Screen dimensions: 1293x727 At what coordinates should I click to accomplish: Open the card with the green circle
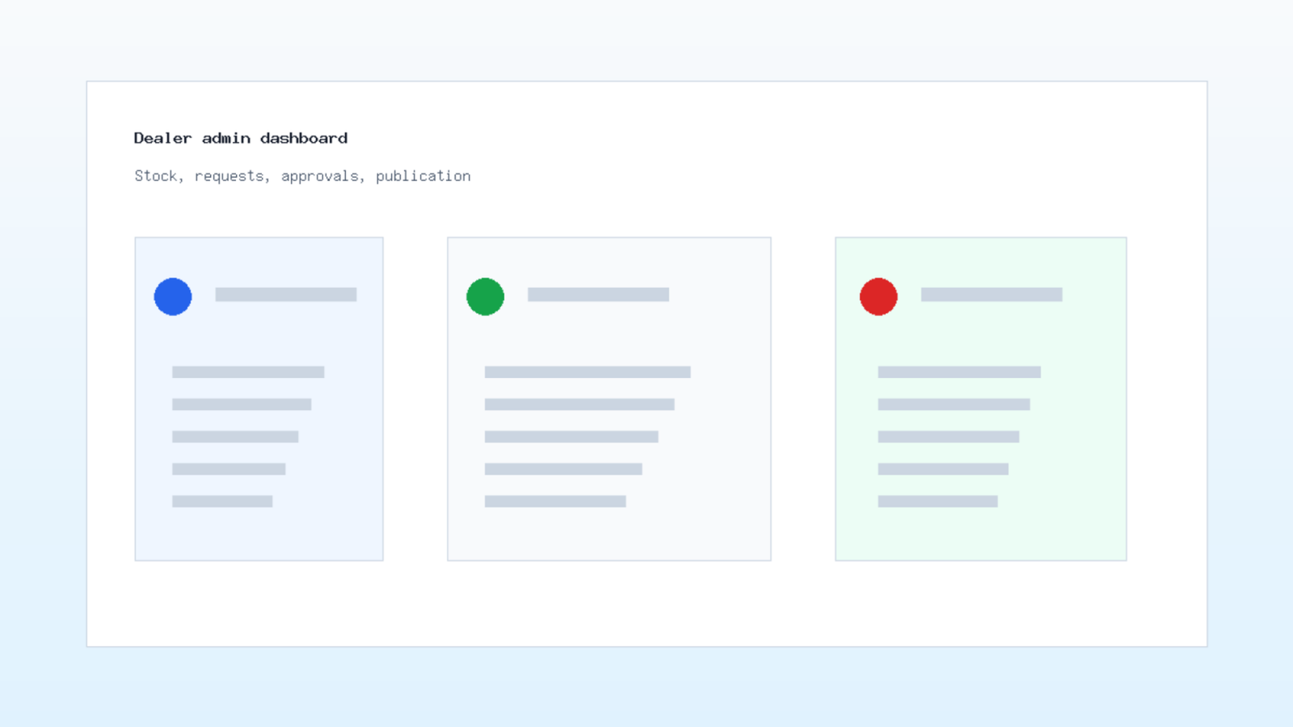[609, 399]
